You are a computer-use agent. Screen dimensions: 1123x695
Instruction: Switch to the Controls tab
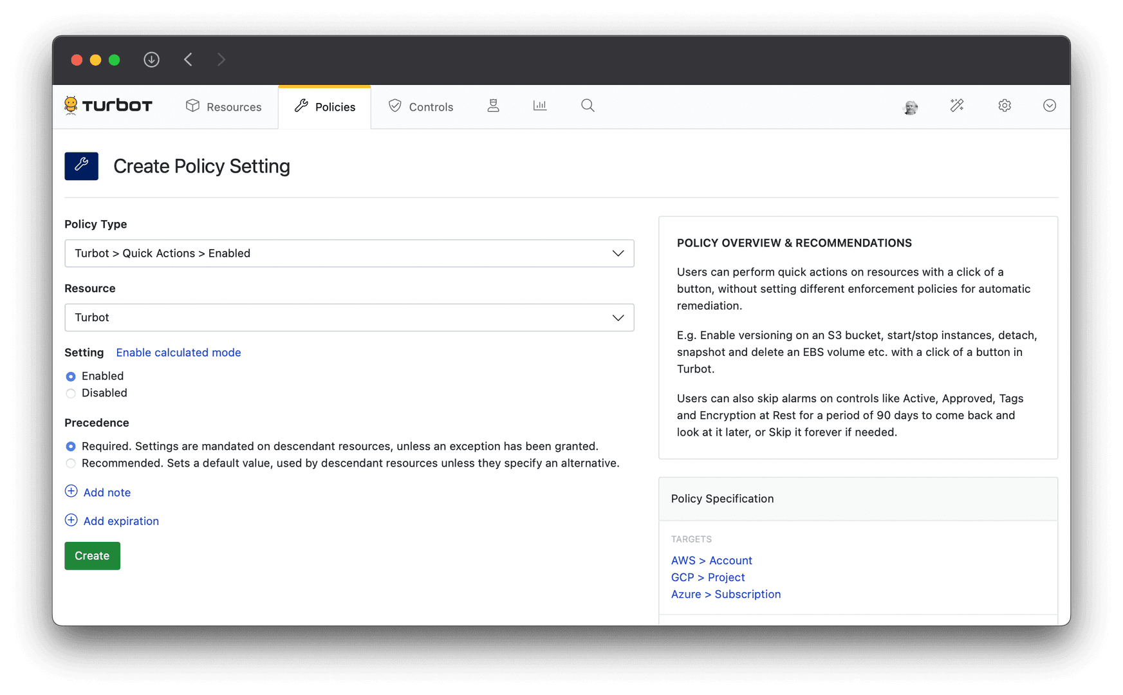[421, 107]
